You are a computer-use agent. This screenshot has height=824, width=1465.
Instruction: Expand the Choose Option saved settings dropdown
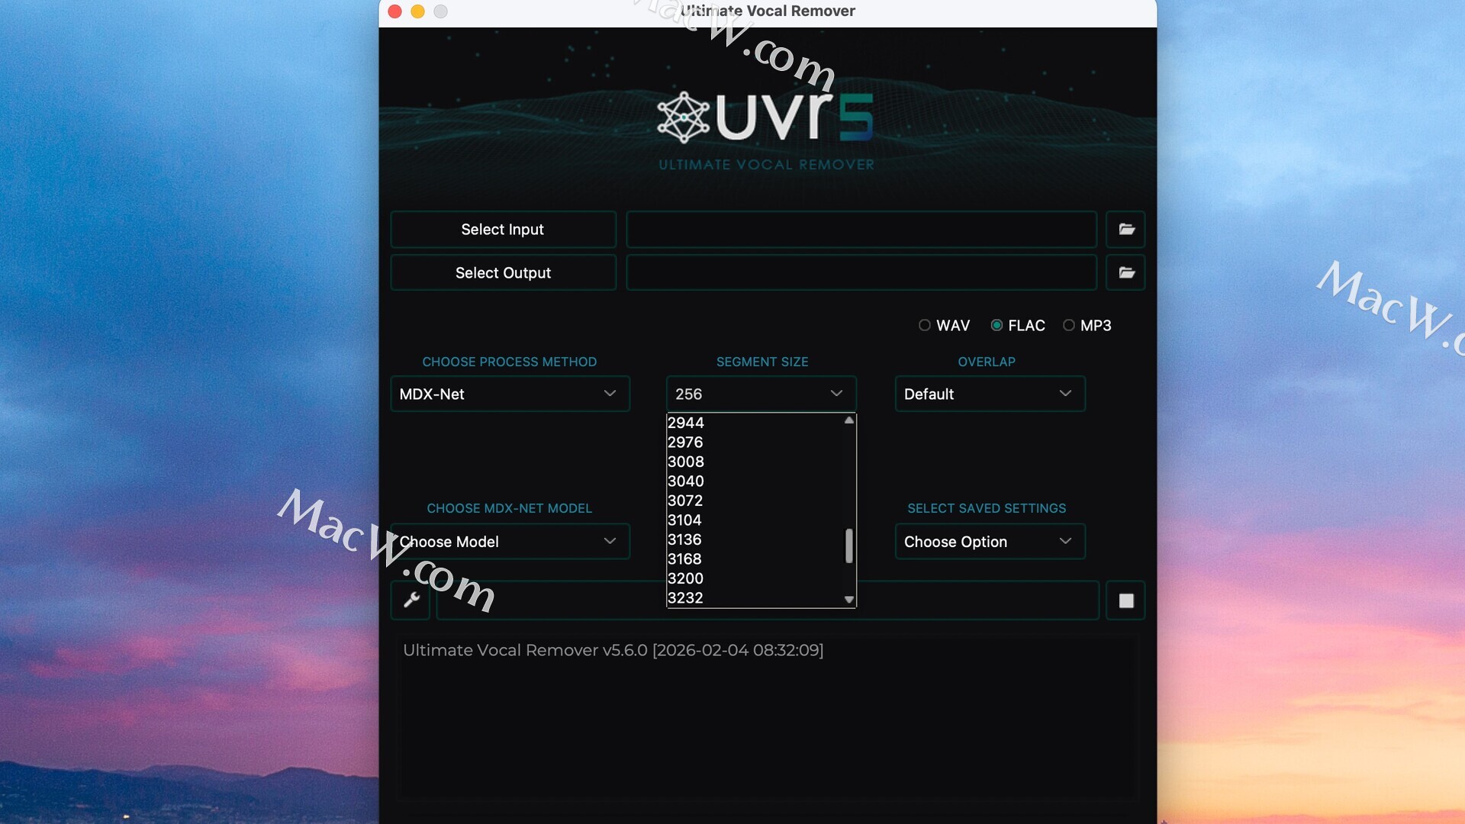tap(990, 542)
